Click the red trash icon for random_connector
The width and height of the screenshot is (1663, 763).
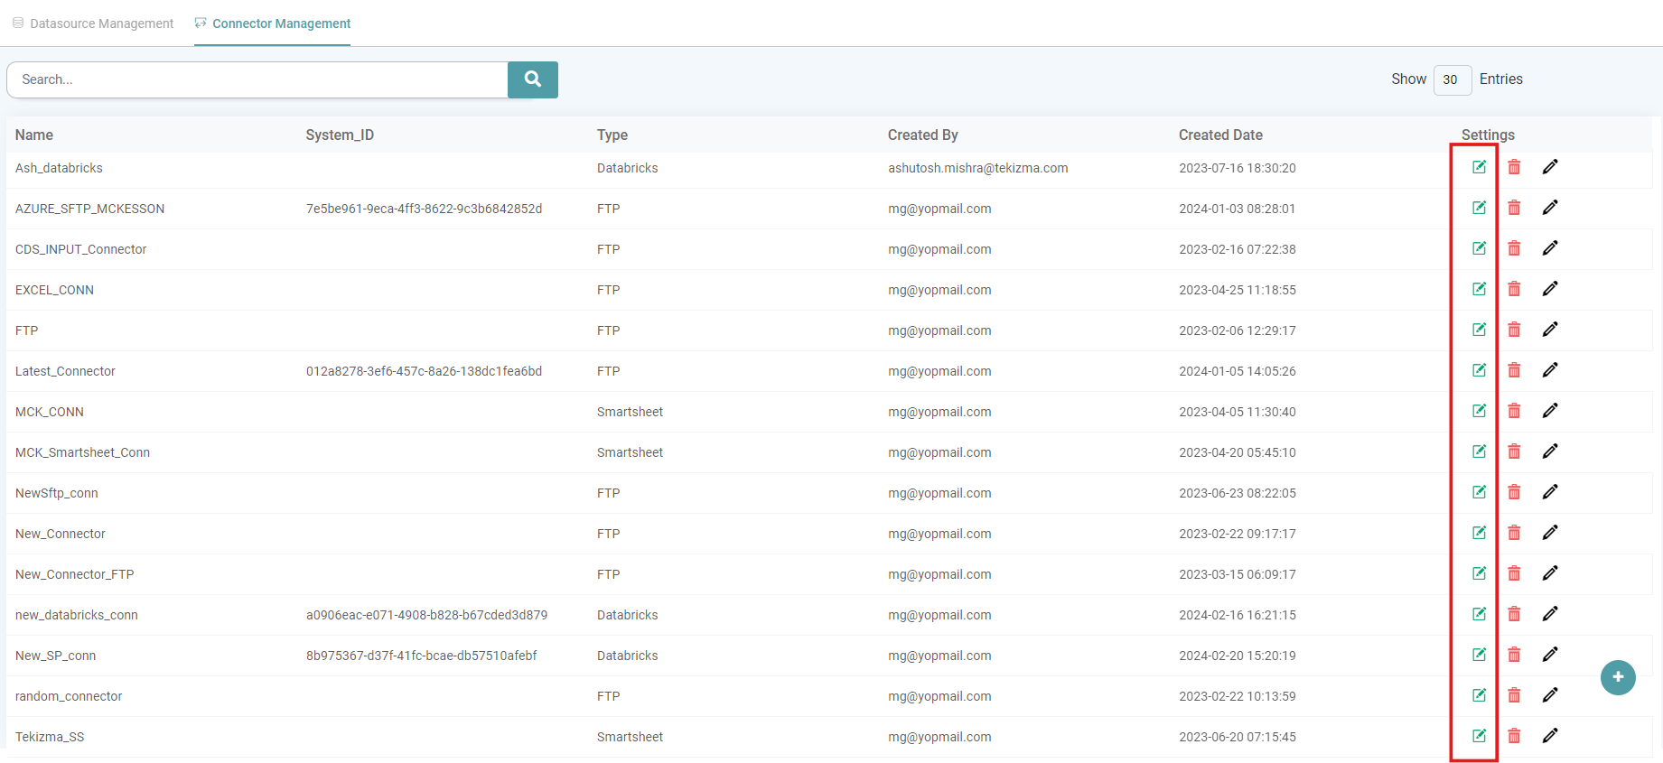tap(1514, 695)
